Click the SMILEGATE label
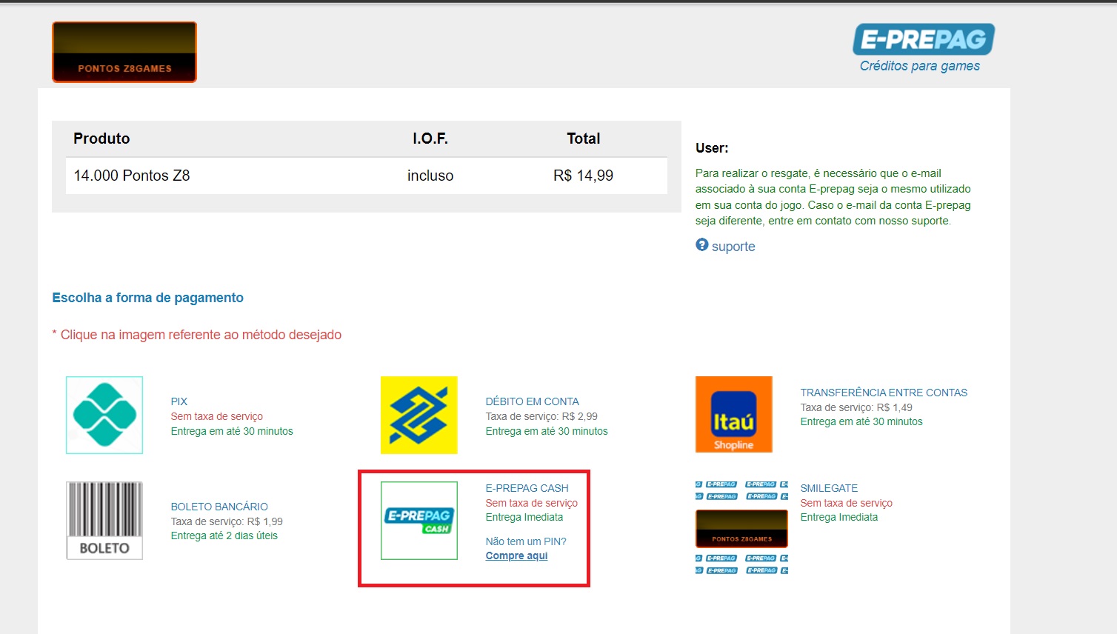This screenshot has width=1117, height=634. pyautogui.click(x=829, y=488)
